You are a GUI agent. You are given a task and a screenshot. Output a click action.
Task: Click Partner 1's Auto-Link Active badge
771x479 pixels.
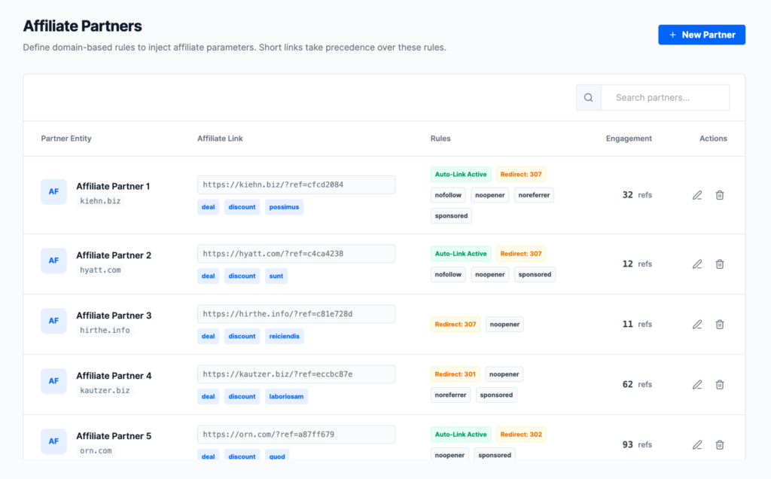[461, 175]
